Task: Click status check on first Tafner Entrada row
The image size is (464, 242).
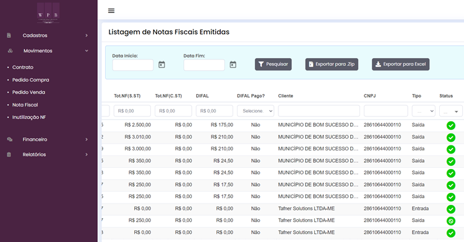Action: pyautogui.click(x=450, y=209)
